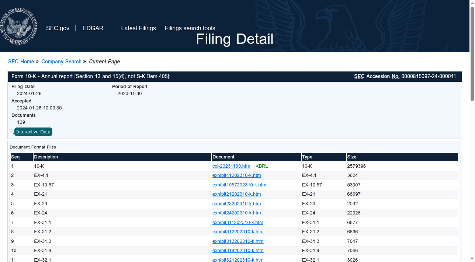Open Filings search tools menu
475x262 pixels.
tap(190, 28)
